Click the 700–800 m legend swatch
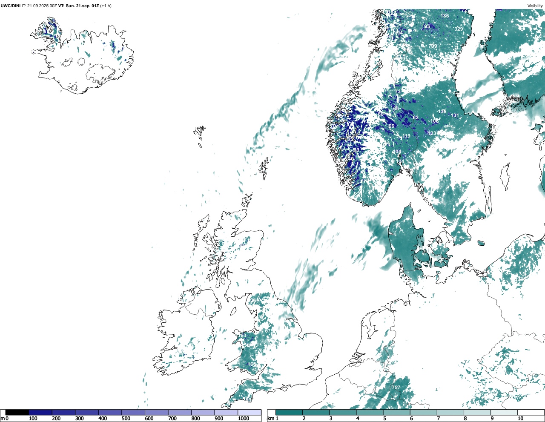 click(180, 412)
